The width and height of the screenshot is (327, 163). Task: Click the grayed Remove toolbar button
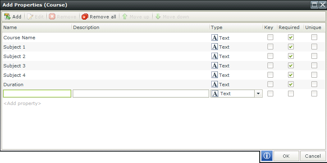[62, 17]
